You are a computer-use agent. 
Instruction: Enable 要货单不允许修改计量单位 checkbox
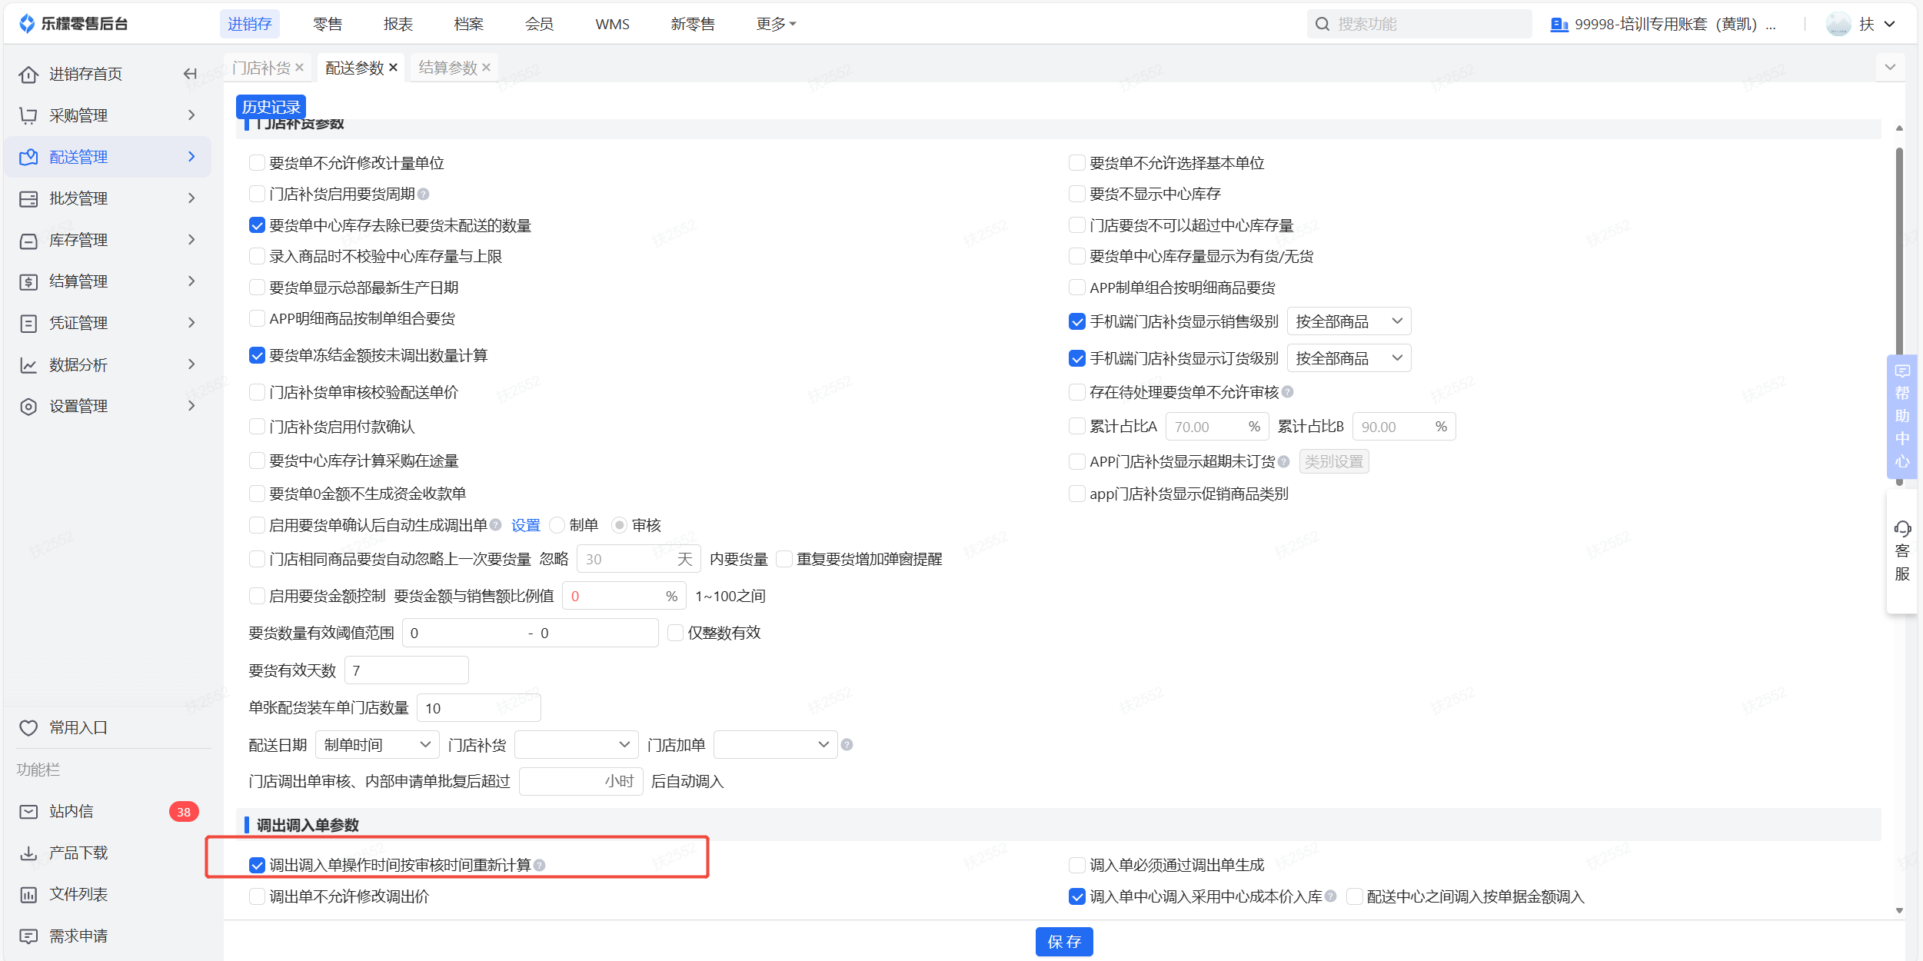(258, 163)
